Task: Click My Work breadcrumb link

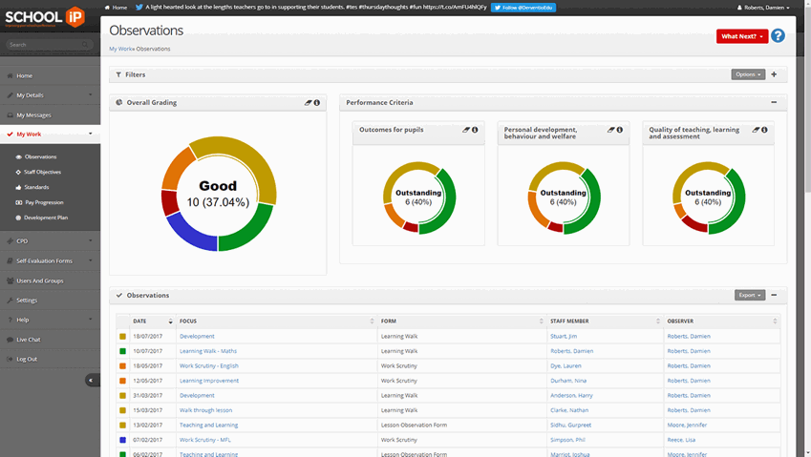Action: click(x=120, y=49)
